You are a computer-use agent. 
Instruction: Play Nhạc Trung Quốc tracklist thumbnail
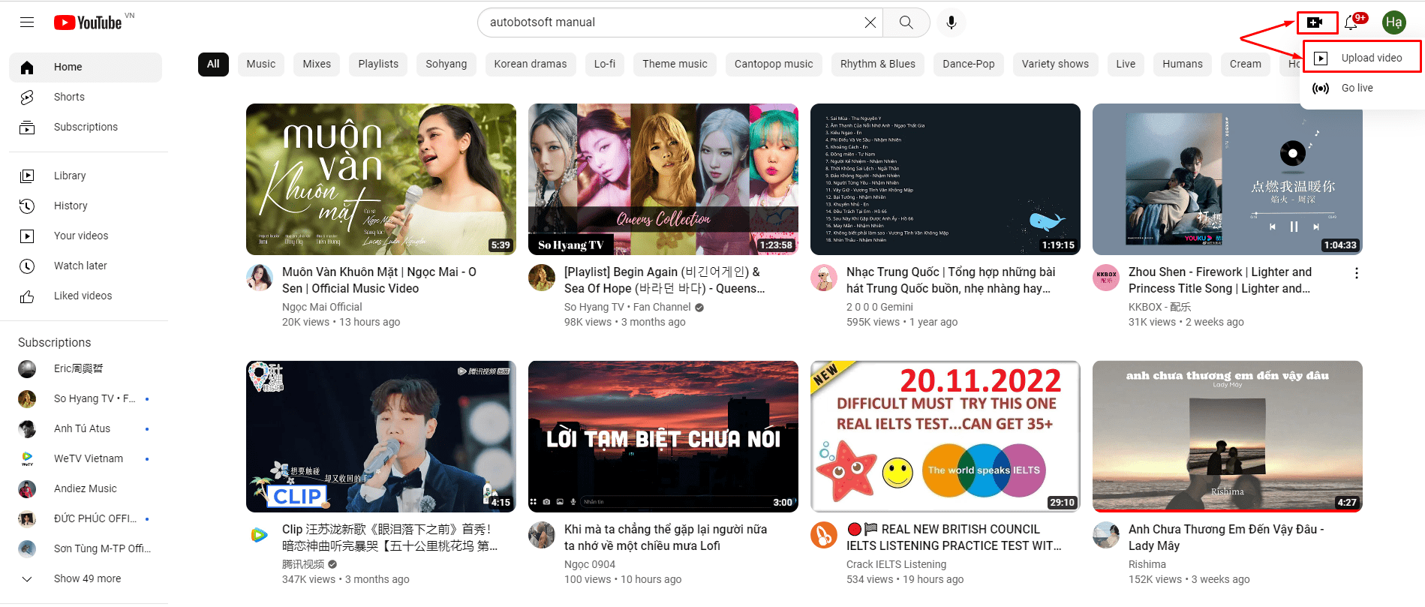click(945, 179)
